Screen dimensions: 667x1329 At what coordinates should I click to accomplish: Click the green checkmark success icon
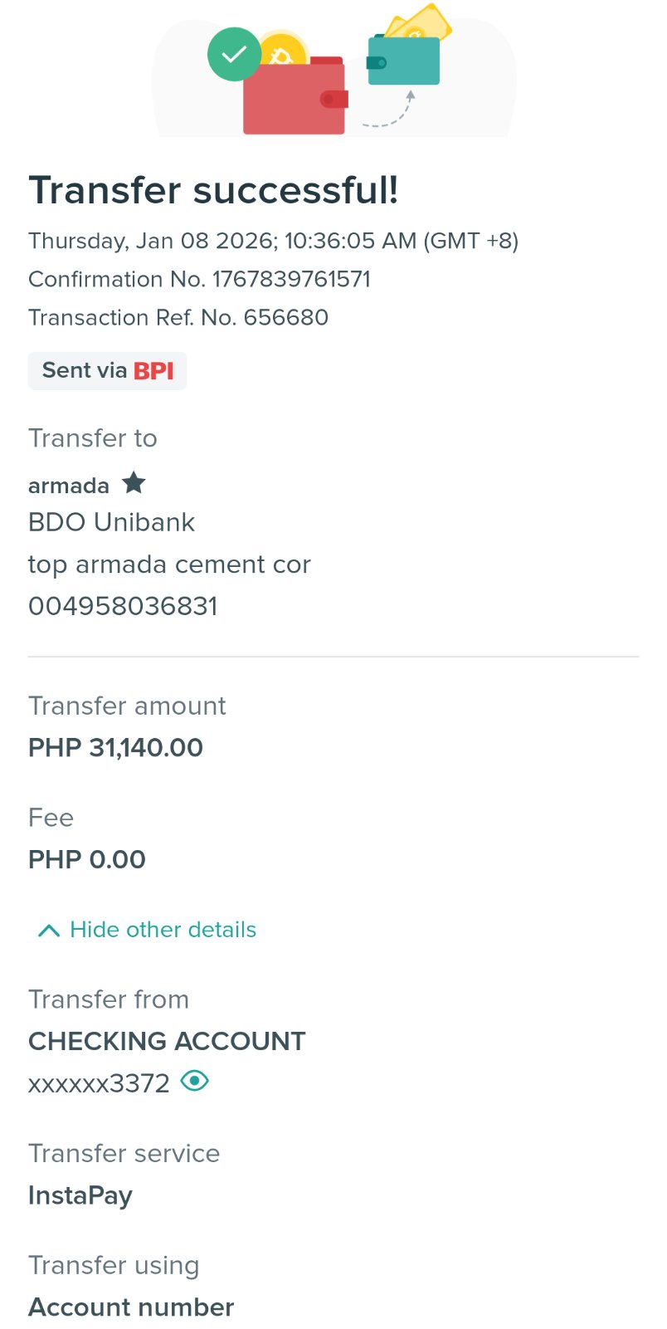tap(234, 55)
